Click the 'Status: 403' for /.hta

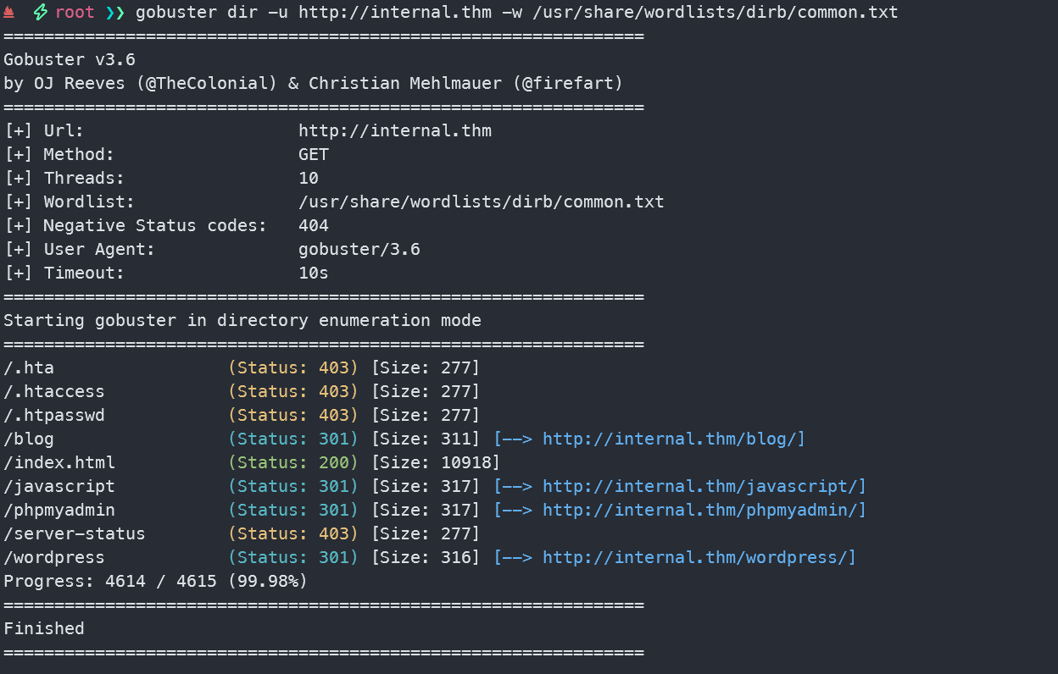[x=293, y=368]
